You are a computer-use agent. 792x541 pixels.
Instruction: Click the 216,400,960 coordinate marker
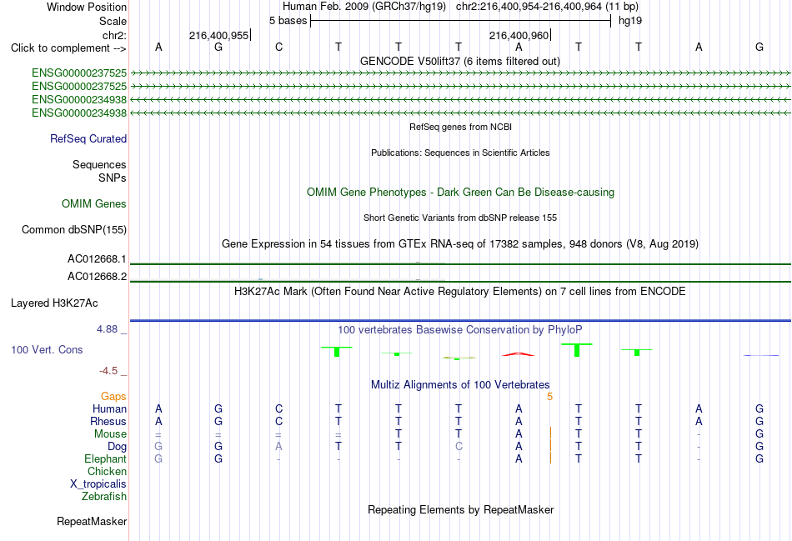pyautogui.click(x=519, y=35)
